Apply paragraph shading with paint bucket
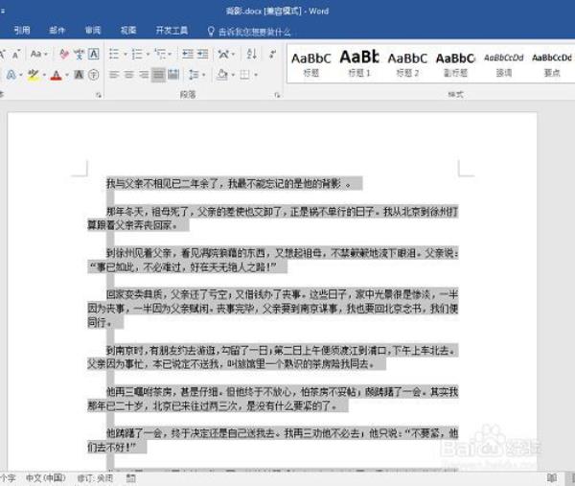This screenshot has width=575, height=486. pyautogui.click(x=222, y=75)
